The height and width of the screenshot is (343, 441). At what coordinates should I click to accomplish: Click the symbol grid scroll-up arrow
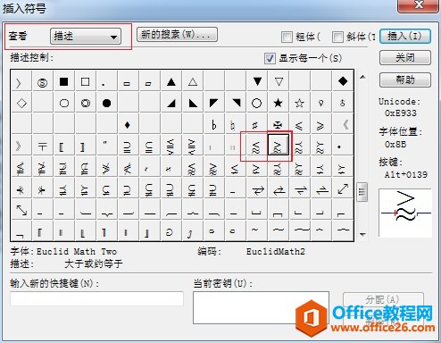(x=362, y=77)
